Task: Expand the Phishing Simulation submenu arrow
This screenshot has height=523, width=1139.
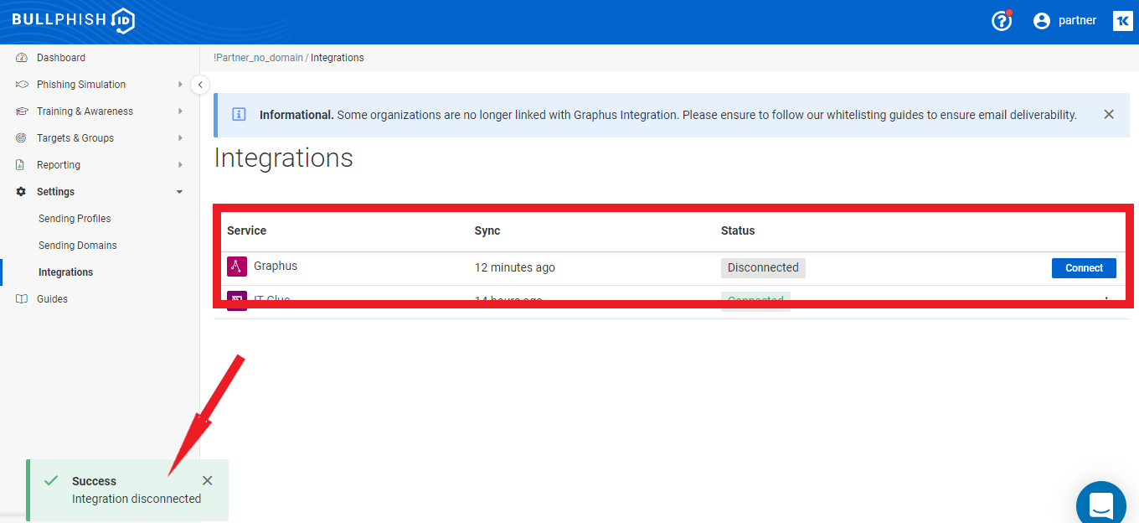Action: (x=180, y=85)
